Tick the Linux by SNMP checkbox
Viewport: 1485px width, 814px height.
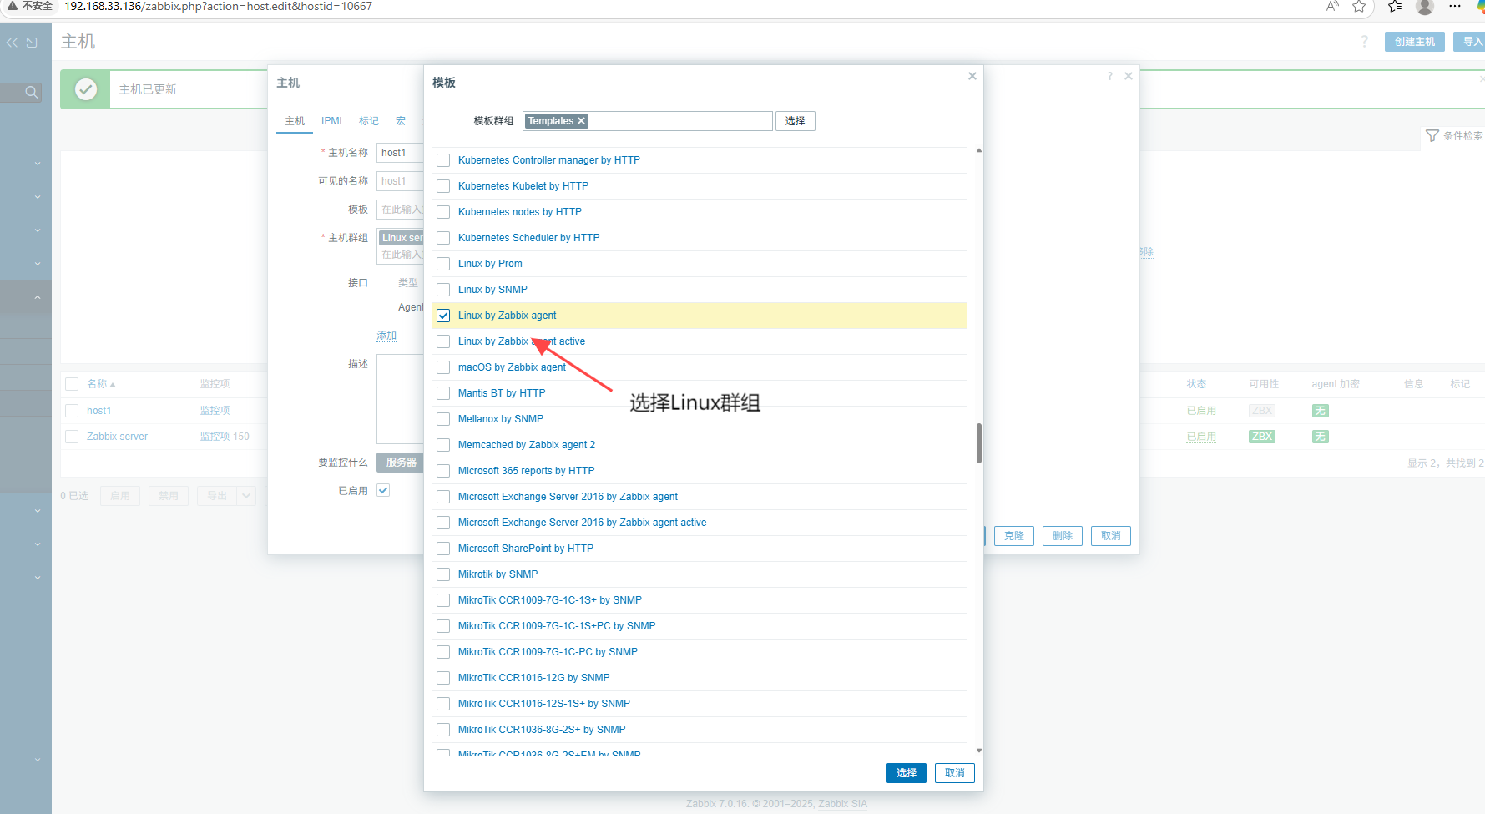coord(443,290)
